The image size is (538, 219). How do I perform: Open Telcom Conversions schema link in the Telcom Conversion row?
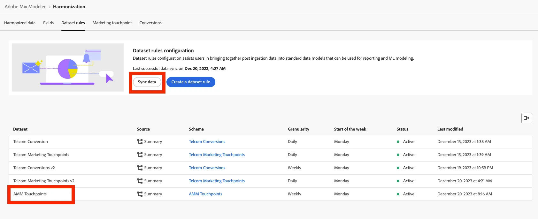coord(207,142)
